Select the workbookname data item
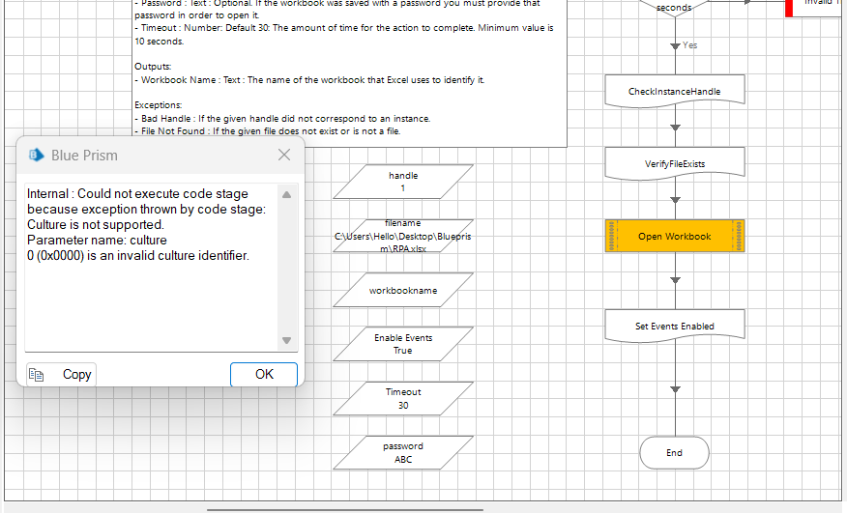 [x=403, y=290]
